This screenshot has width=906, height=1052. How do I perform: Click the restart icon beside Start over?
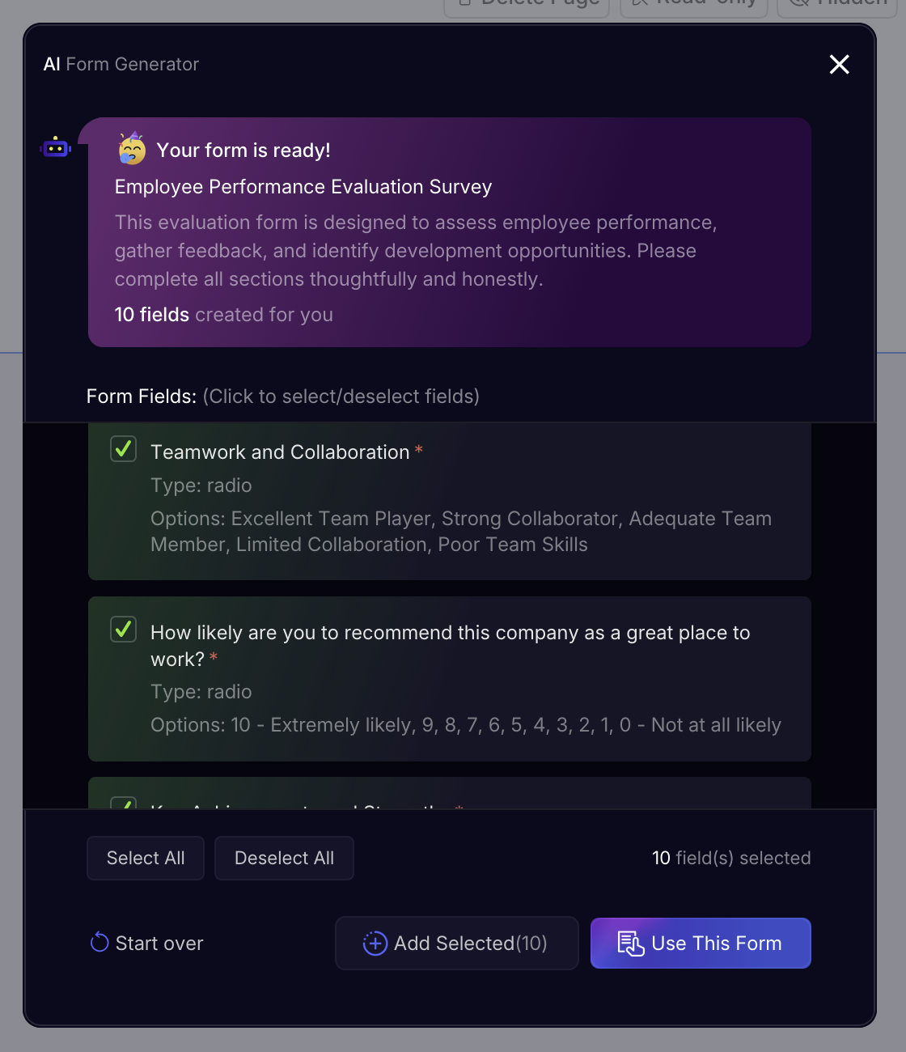(99, 942)
